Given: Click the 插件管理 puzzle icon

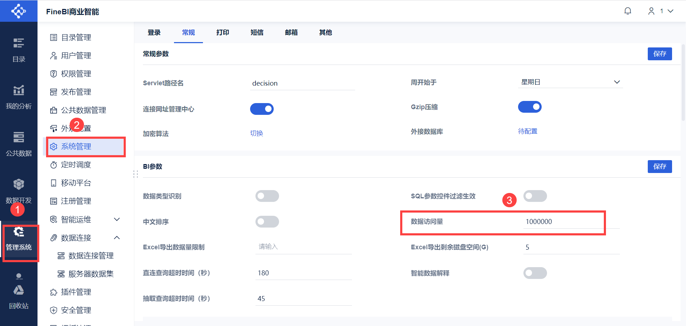Looking at the screenshot, I should tap(54, 292).
